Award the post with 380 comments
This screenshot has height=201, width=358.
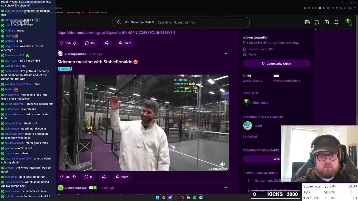107,43
